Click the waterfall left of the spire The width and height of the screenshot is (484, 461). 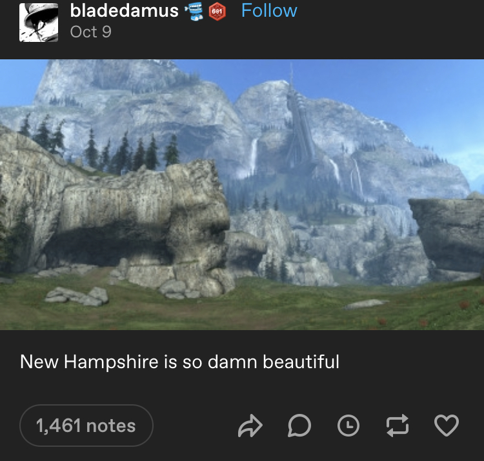tap(254, 156)
